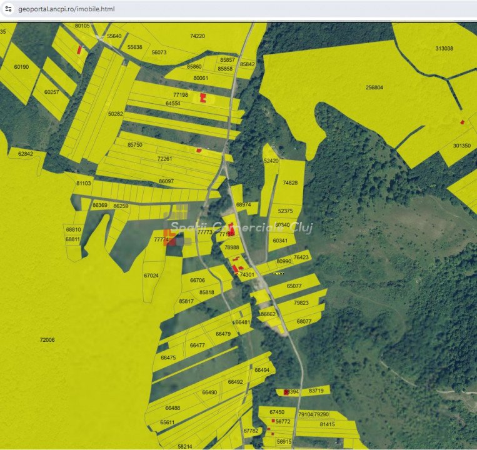Select parcel labeled 60257
477x450 pixels.
[51, 92]
